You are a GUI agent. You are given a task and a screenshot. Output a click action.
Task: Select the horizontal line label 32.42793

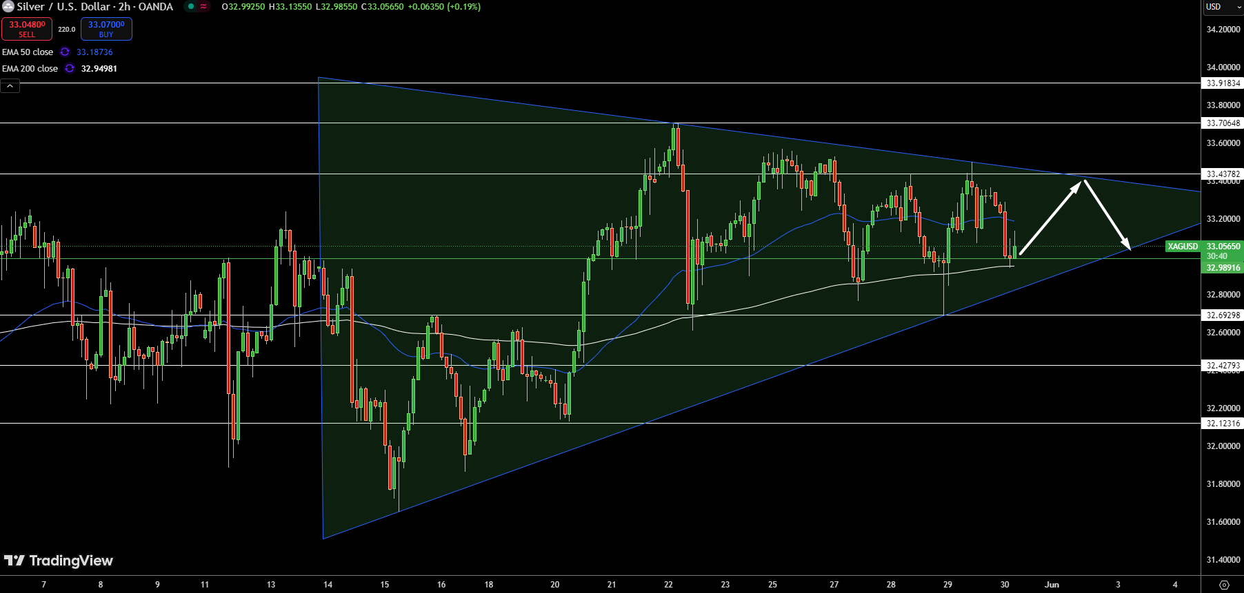pos(1223,366)
